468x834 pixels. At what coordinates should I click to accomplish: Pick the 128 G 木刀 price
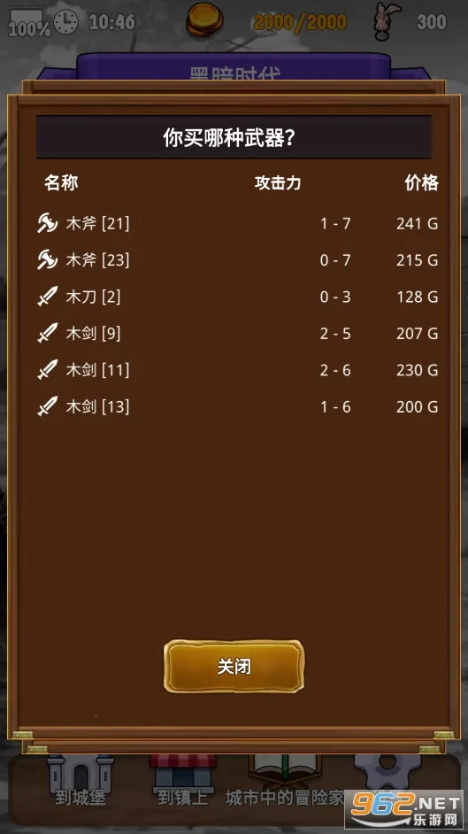(417, 297)
